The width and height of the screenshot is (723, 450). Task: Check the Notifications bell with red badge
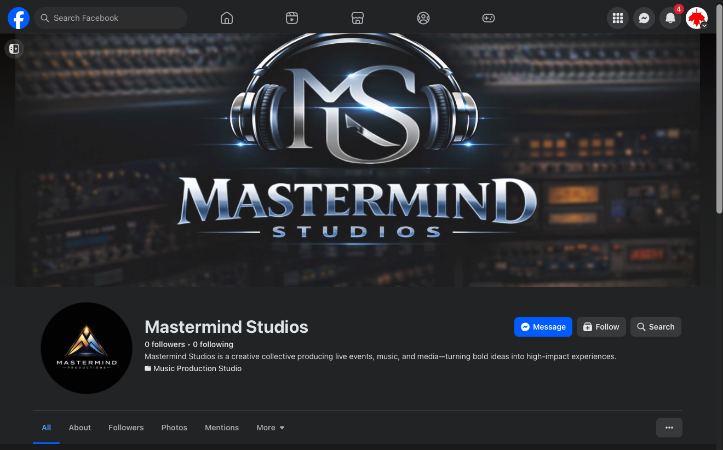(670, 18)
